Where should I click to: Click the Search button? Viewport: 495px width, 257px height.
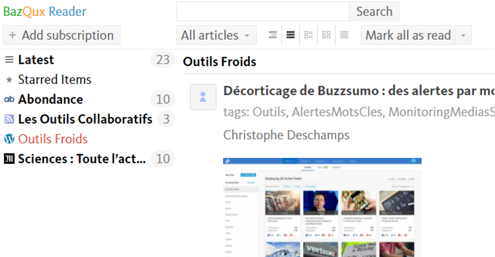[x=374, y=11]
